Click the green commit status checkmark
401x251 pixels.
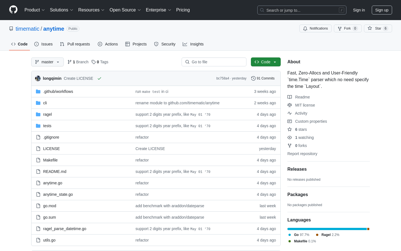coord(99,78)
